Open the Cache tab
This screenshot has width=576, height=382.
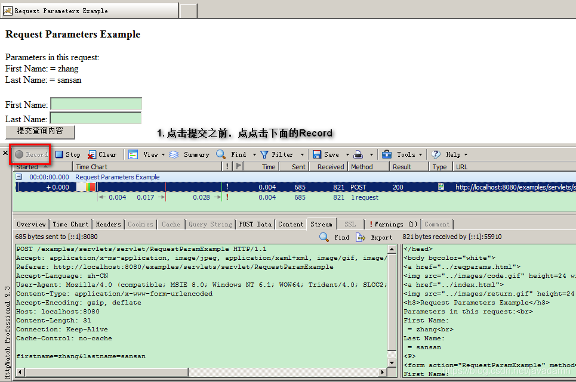pos(171,224)
